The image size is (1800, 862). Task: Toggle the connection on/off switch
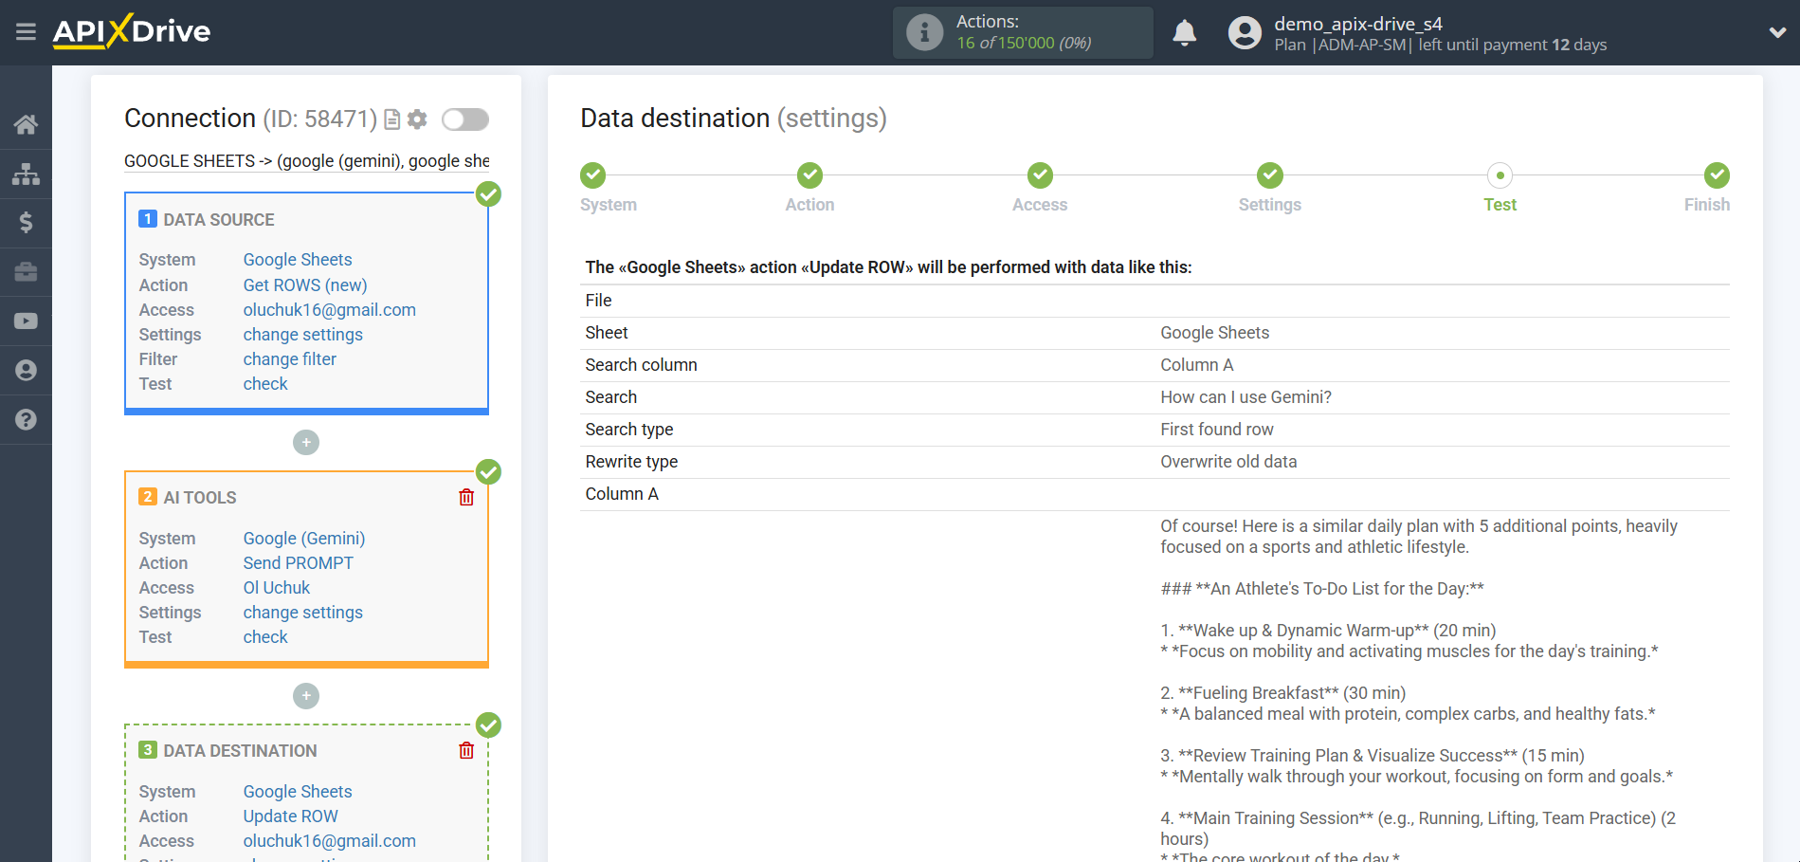point(465,119)
